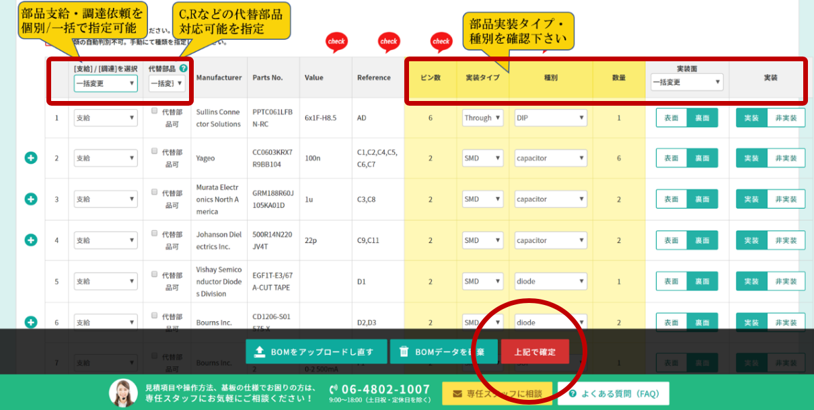This screenshot has height=410, width=814.
Task: Click the 専任スタッフに相談 button
Action: point(497,394)
